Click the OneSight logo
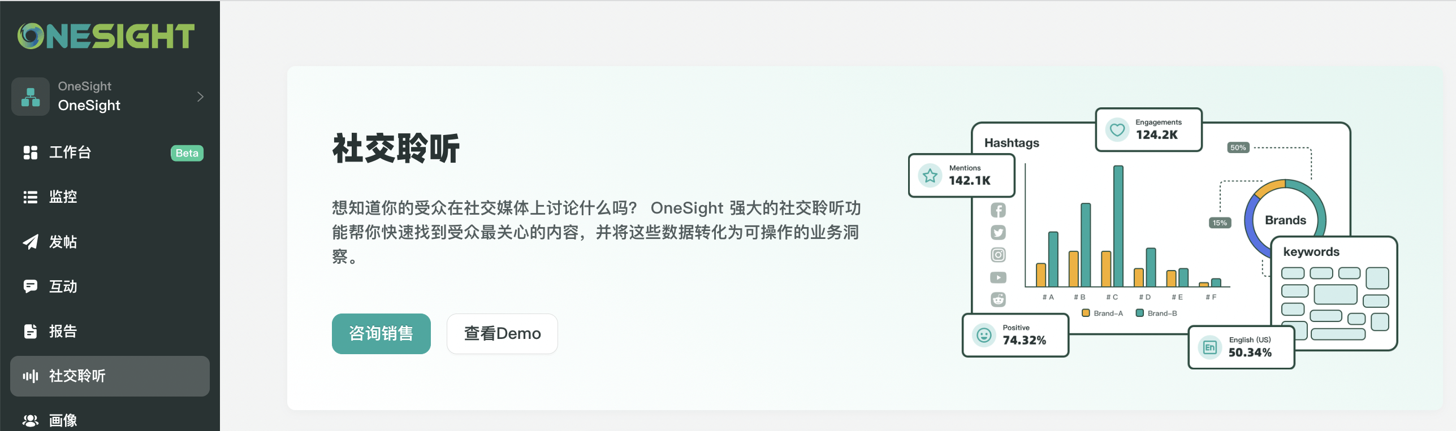The width and height of the screenshot is (1456, 431). (x=106, y=36)
